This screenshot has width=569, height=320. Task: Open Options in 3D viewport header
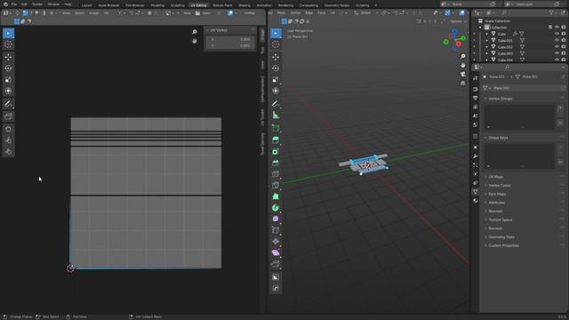click(x=458, y=21)
